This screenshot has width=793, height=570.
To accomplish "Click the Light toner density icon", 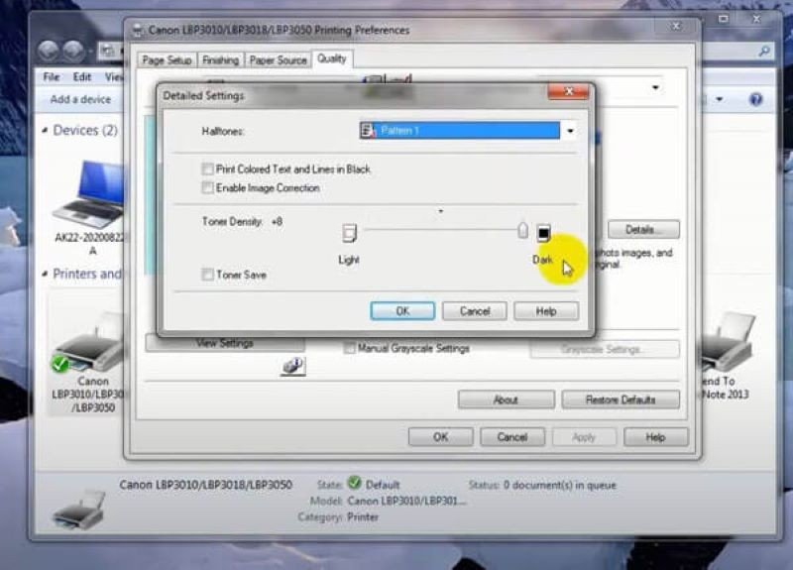I will 349,233.
